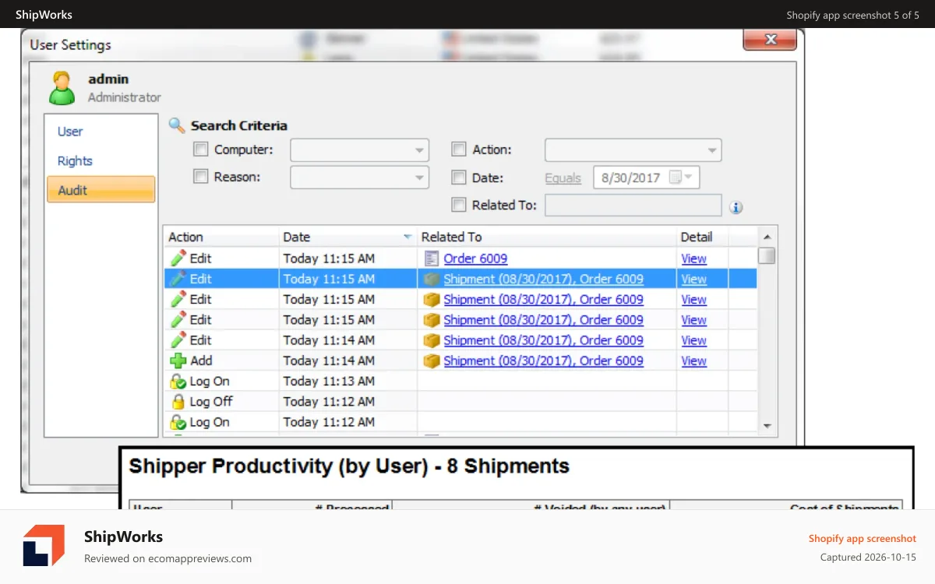This screenshot has width=935, height=584.
Task: Click the pencil icon in the highlighted Edit row
Action: pyautogui.click(x=178, y=279)
